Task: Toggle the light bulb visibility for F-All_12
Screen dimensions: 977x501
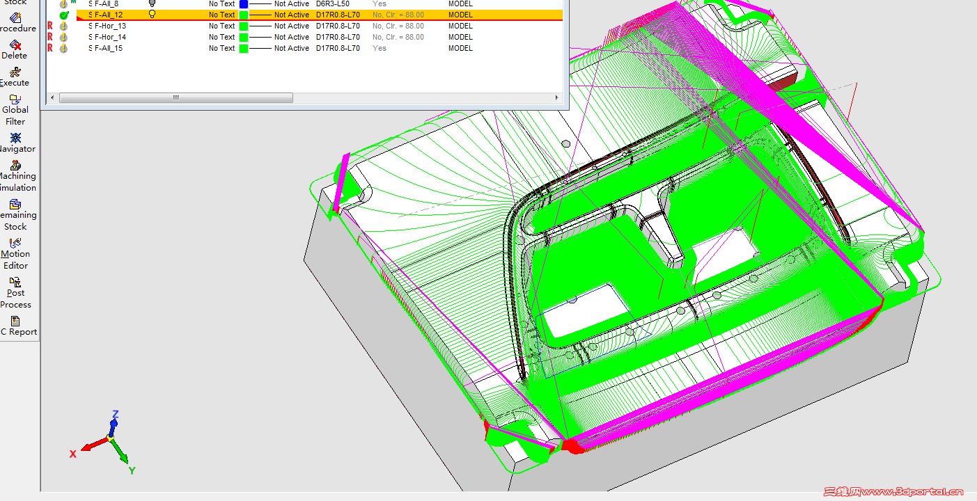Action: coord(153,14)
